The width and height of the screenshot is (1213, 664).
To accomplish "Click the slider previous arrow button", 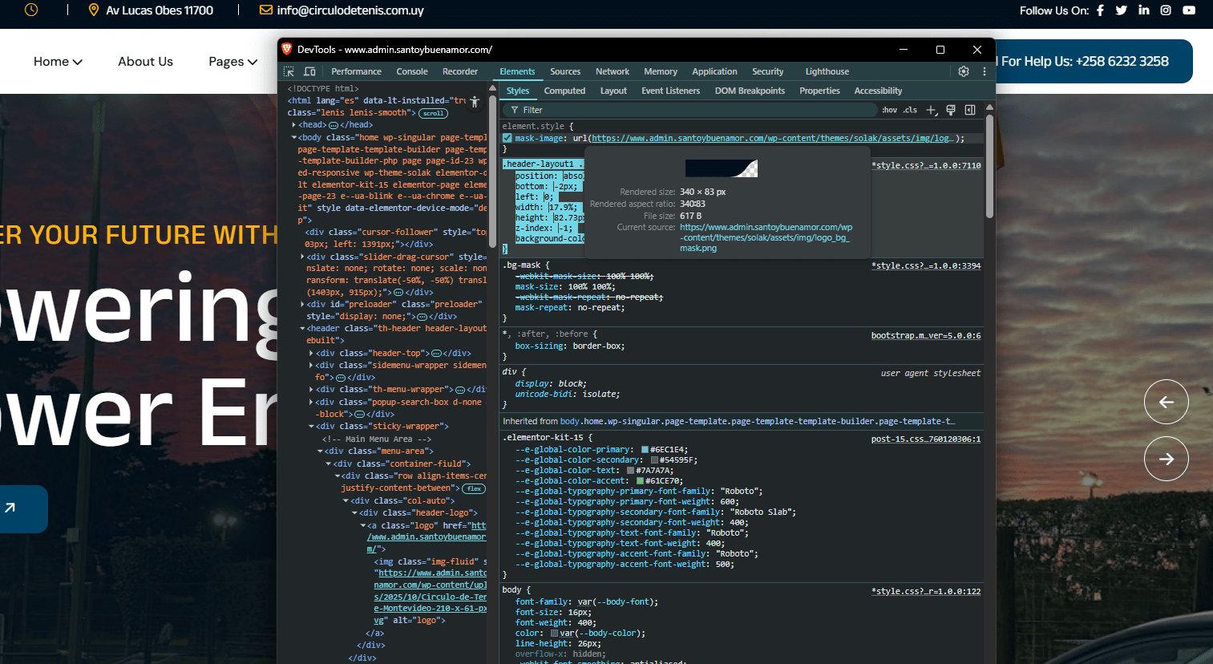I will click(x=1166, y=402).
